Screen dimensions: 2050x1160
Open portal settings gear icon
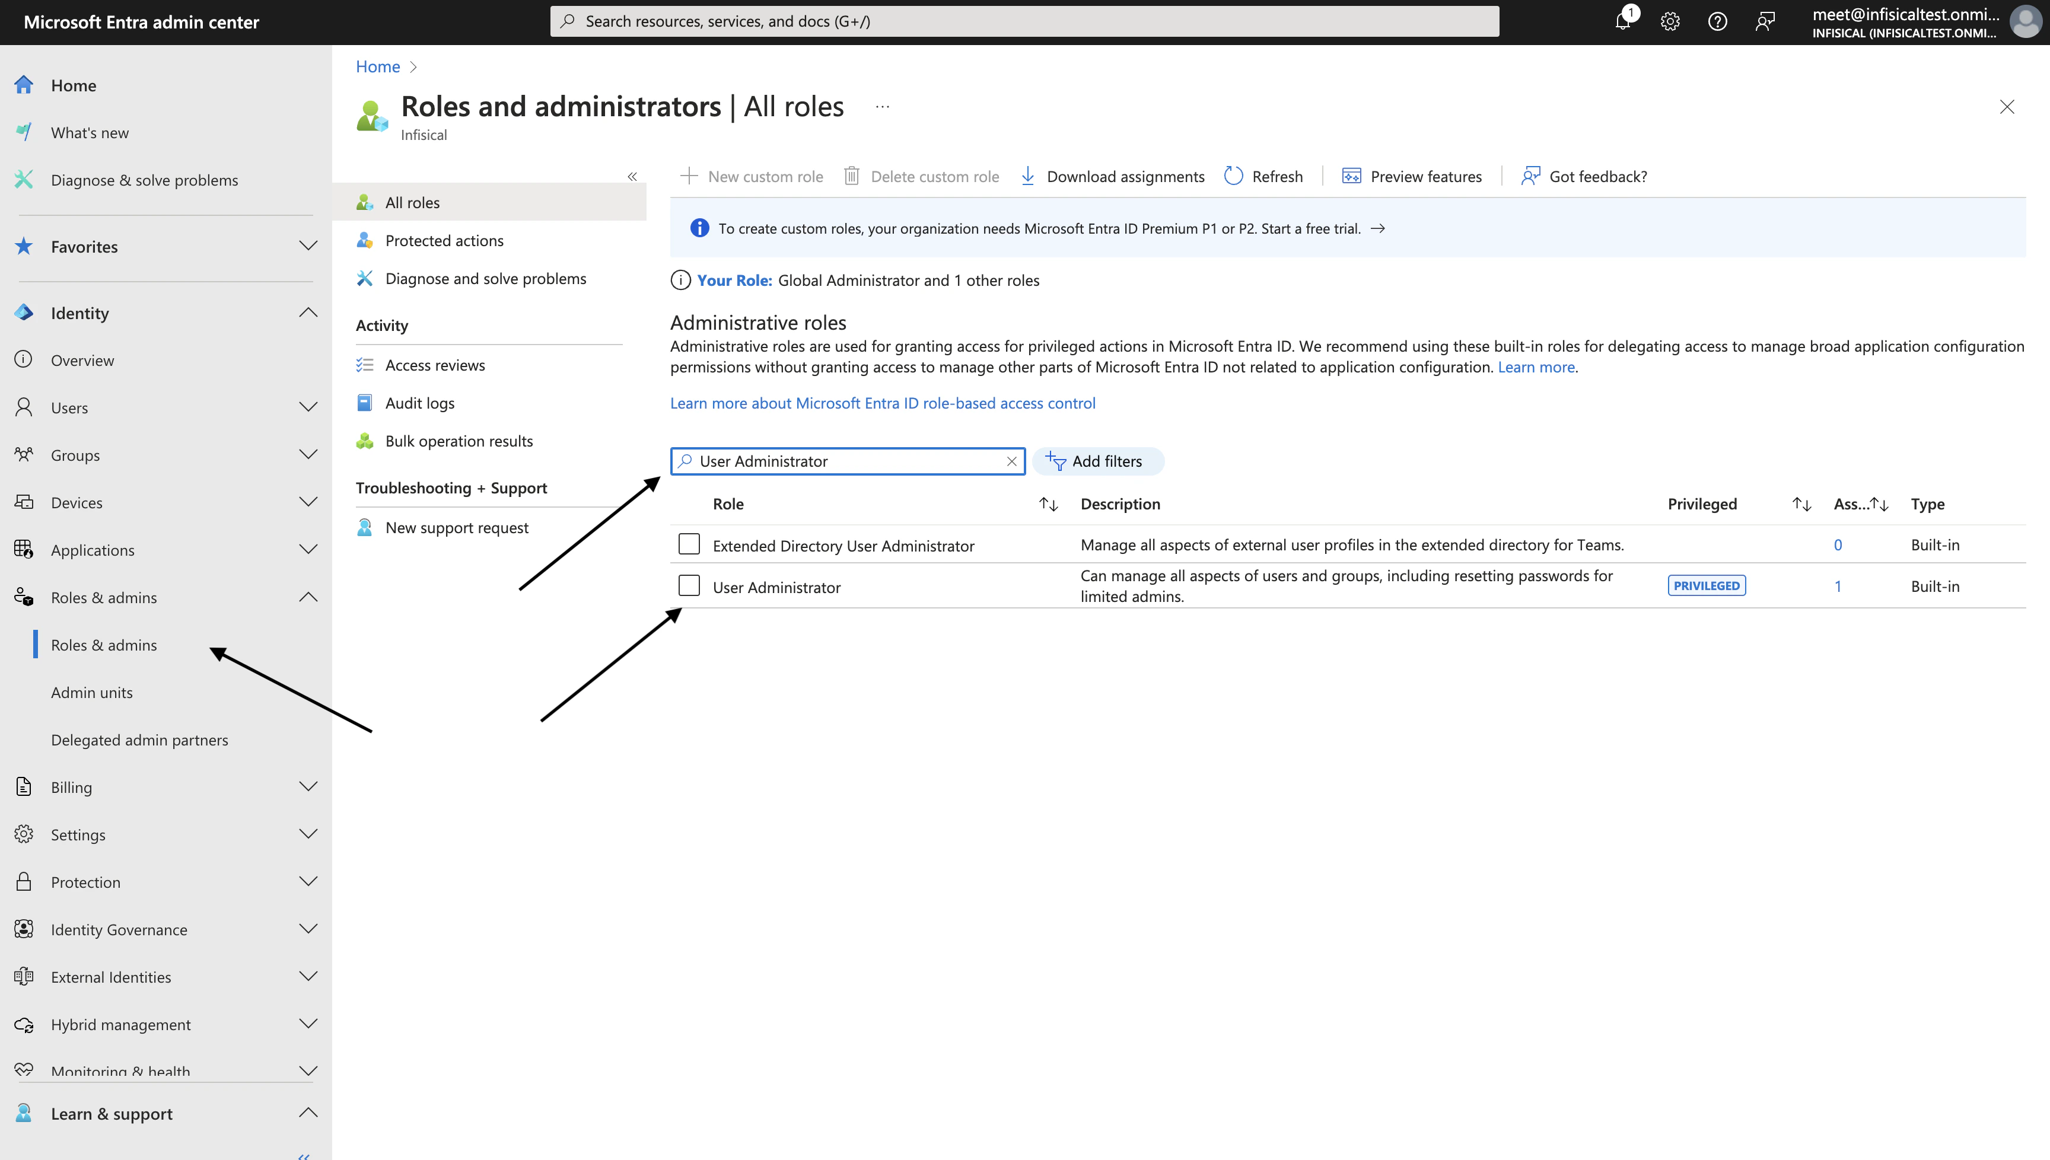[x=1670, y=21]
